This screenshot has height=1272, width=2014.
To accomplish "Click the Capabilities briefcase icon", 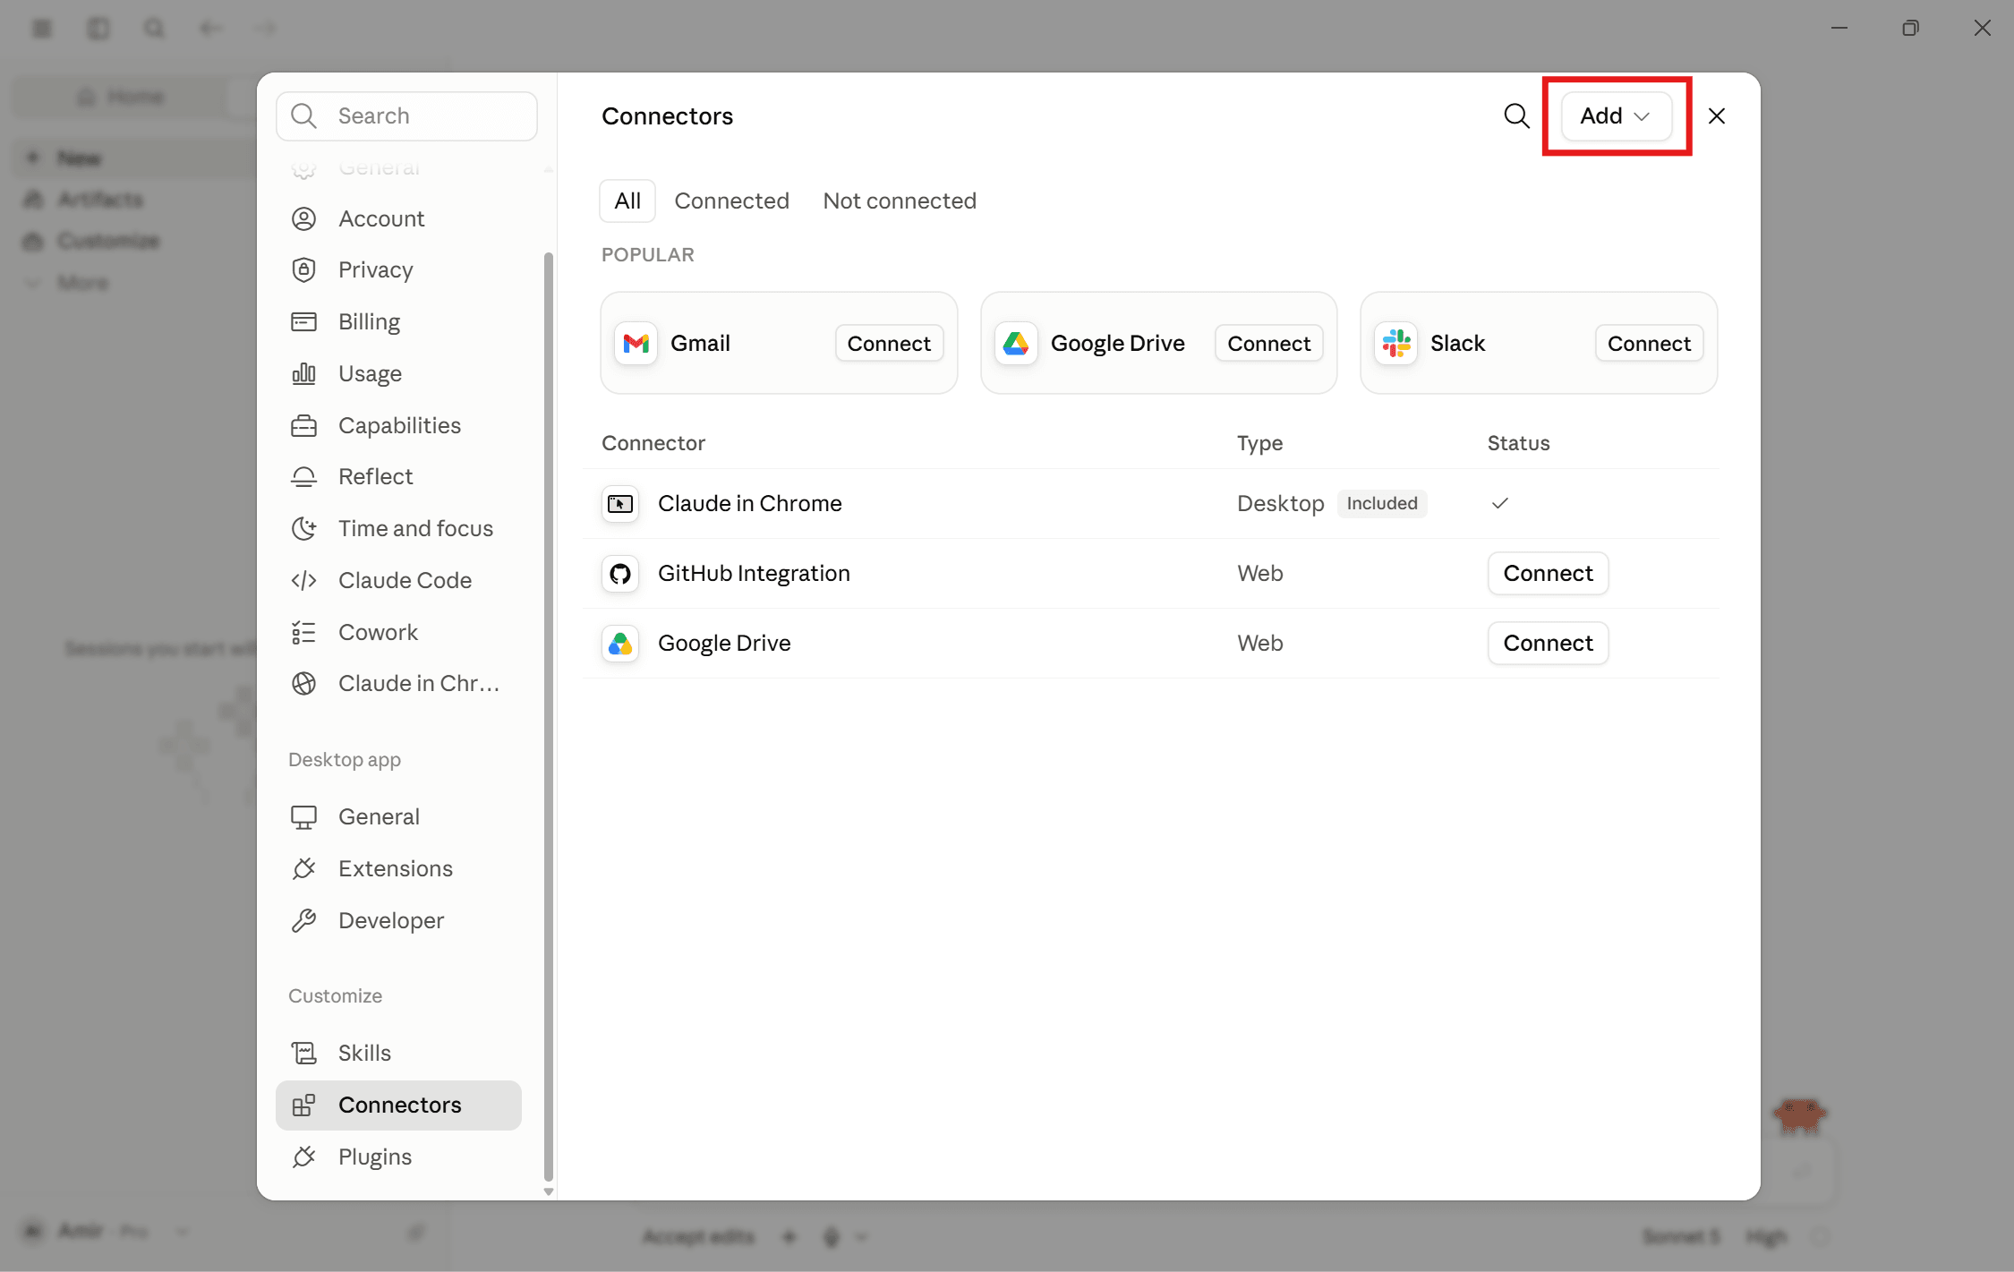I will (303, 425).
